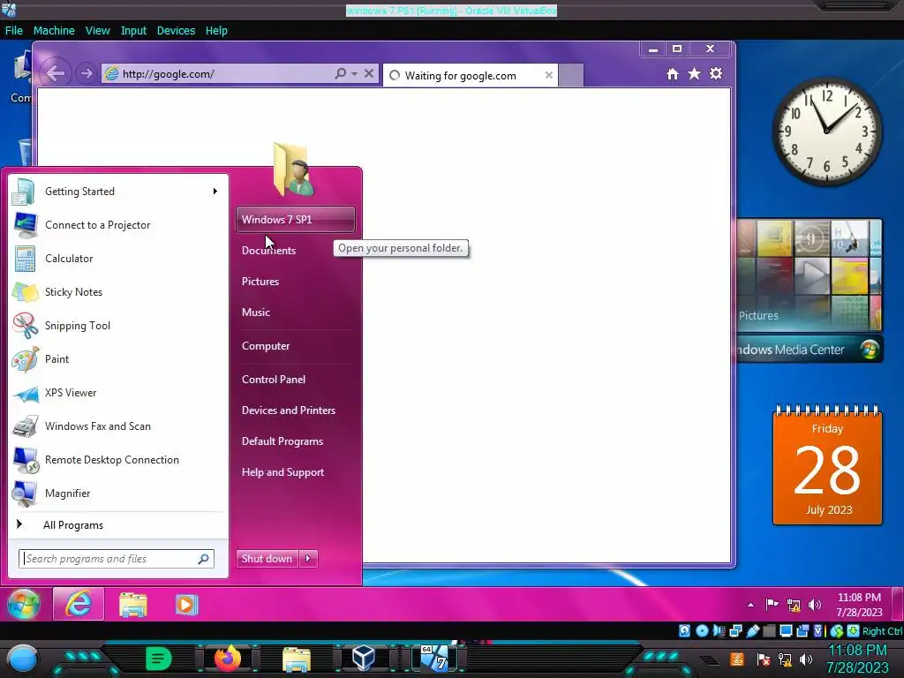Screen dimensions: 904x678
Task: Open a new IE tab
Action: [x=571, y=76]
